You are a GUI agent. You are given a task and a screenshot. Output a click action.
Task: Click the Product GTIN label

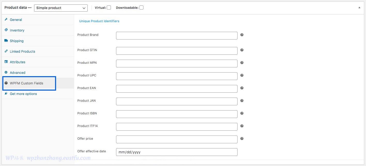point(87,50)
